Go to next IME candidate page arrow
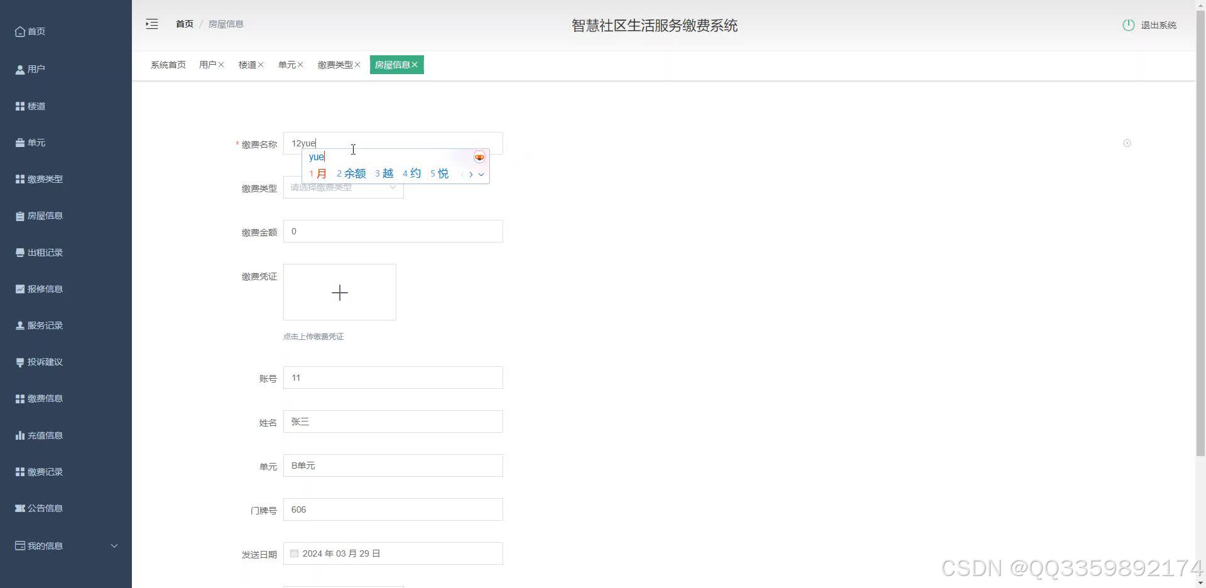This screenshot has width=1206, height=588. [471, 175]
